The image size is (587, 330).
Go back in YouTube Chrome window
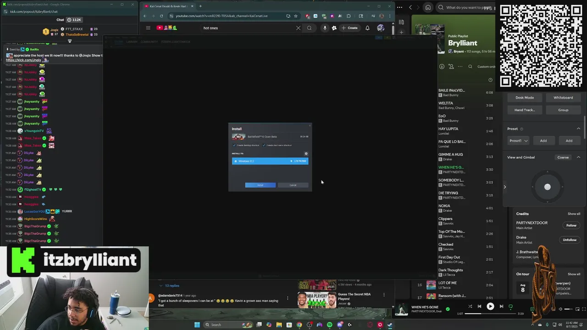coord(145,16)
